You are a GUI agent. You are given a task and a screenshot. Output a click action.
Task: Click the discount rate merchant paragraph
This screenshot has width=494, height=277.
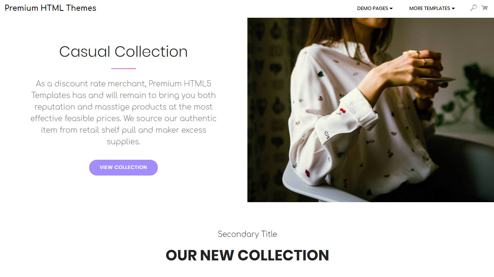click(x=123, y=113)
